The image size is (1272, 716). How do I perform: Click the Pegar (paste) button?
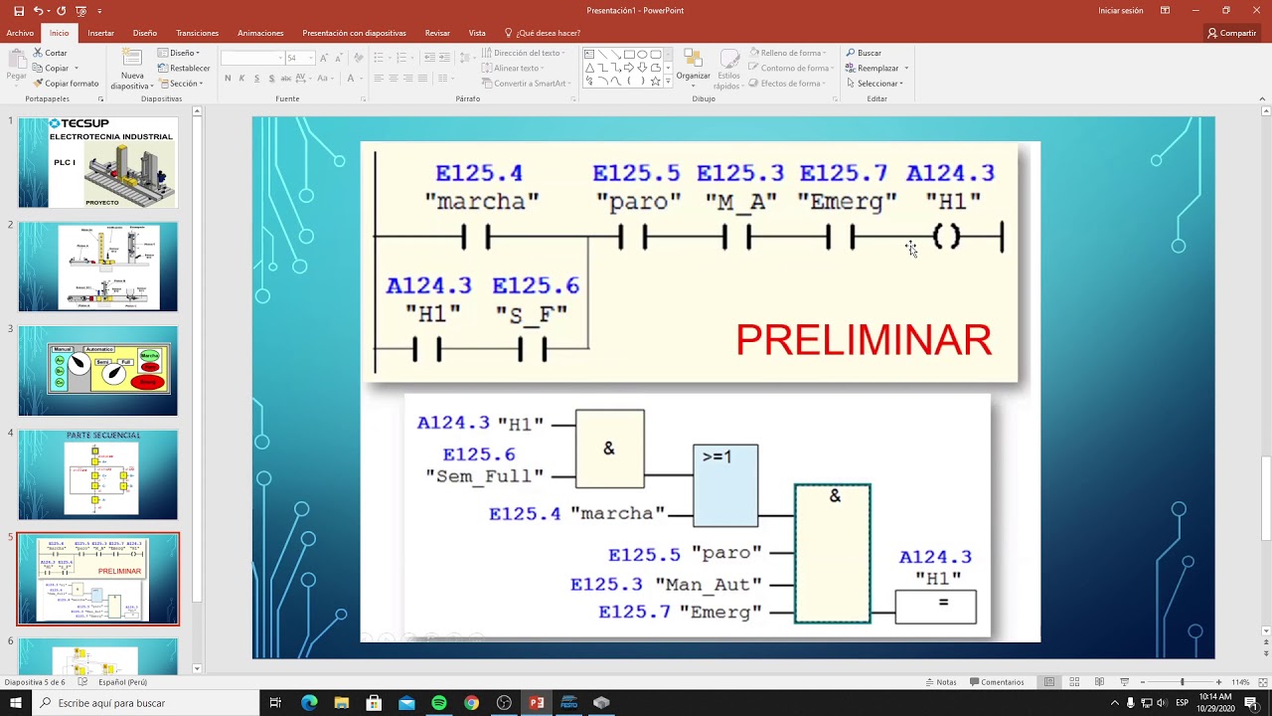point(16,66)
